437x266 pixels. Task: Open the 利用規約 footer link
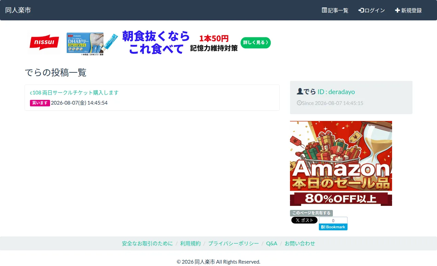[x=191, y=243]
